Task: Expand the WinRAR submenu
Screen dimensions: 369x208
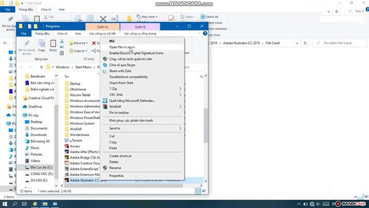Action: click(142, 106)
